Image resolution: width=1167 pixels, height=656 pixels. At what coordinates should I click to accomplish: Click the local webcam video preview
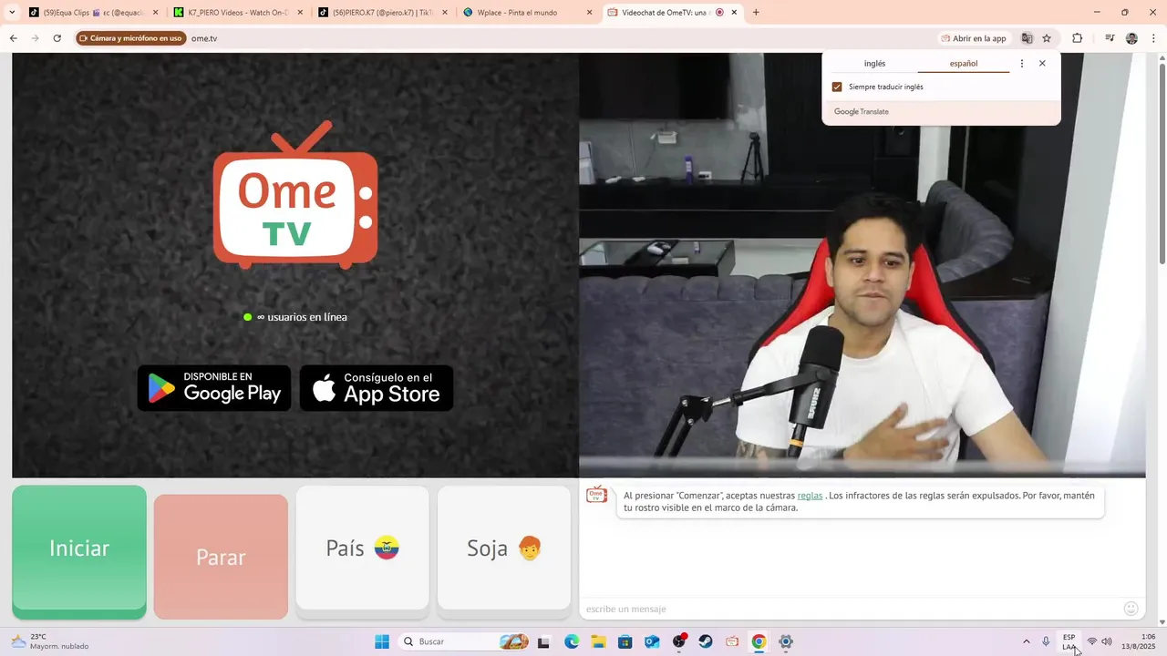click(862, 264)
